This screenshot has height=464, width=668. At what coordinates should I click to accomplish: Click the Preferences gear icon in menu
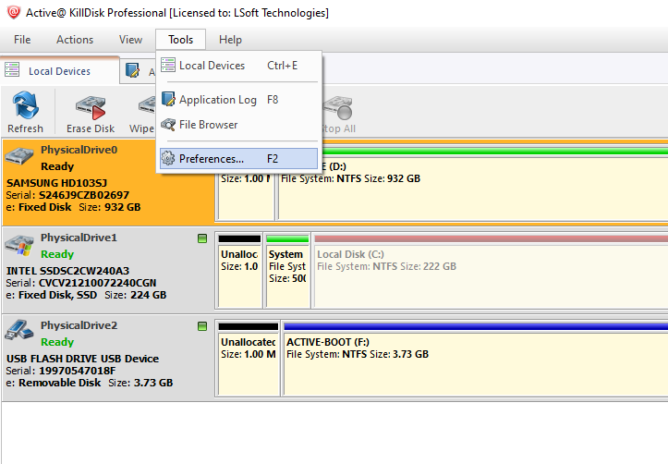pos(168,158)
